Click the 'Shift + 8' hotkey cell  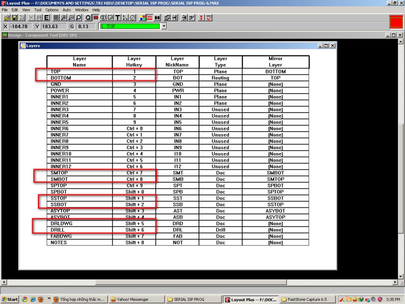134,243
